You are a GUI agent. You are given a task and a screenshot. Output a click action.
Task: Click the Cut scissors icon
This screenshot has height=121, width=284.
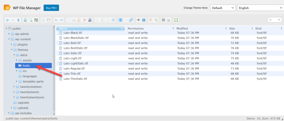pyautogui.click(x=74, y=20)
